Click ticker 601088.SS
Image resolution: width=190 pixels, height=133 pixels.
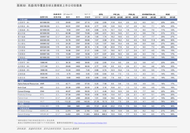click(x=45, y=22)
